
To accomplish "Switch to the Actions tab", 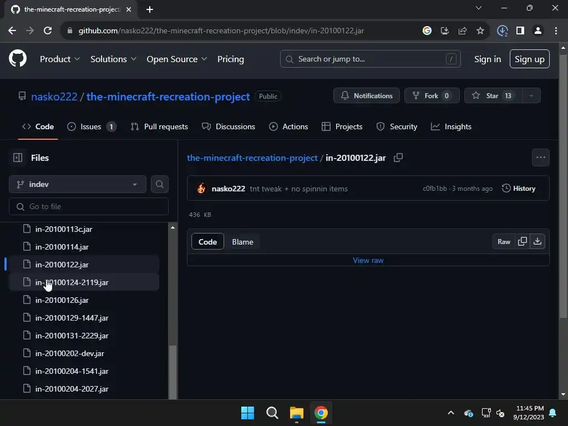I will pyautogui.click(x=288, y=126).
